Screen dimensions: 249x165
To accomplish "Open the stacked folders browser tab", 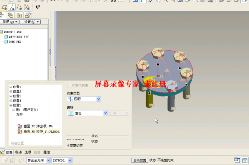I will pyautogui.click(x=11, y=15).
